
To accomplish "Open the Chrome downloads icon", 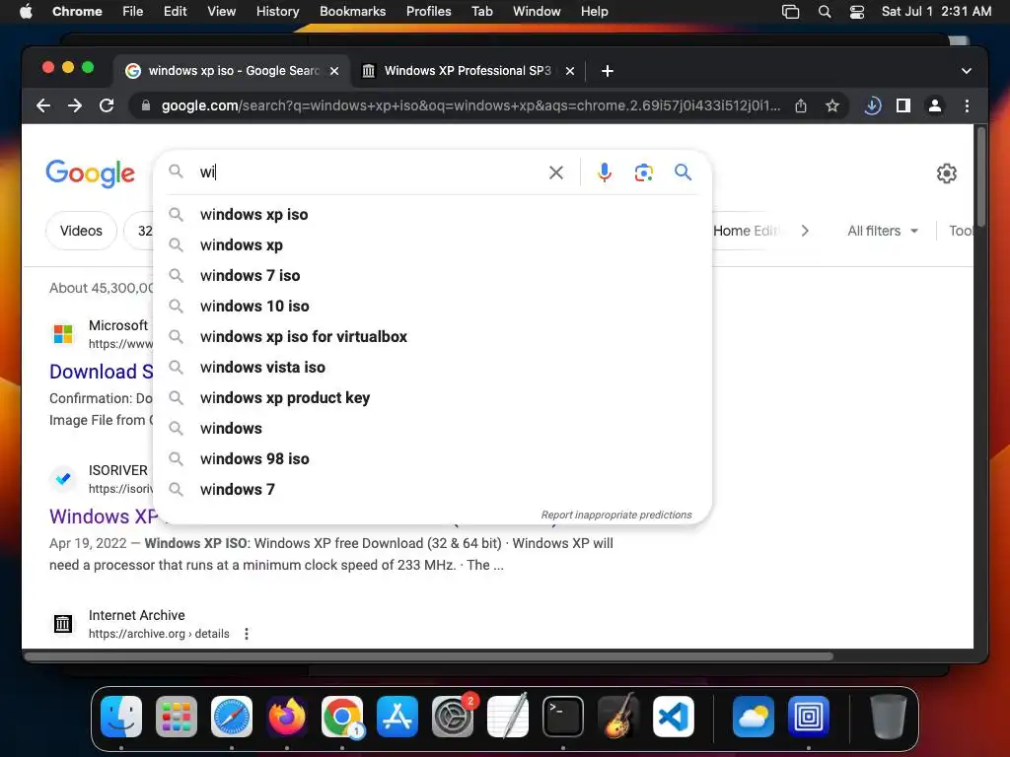I will tap(872, 105).
